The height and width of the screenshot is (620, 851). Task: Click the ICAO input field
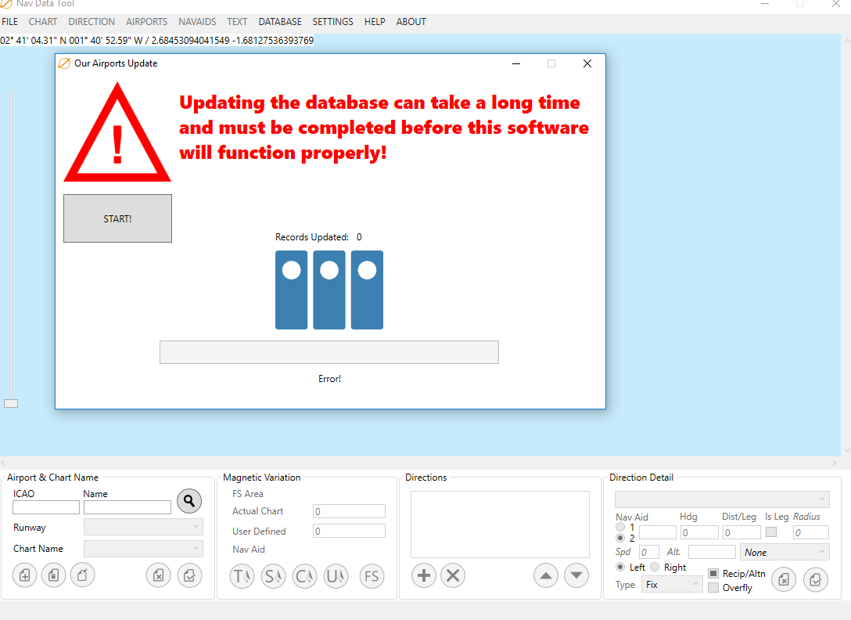[x=46, y=507]
